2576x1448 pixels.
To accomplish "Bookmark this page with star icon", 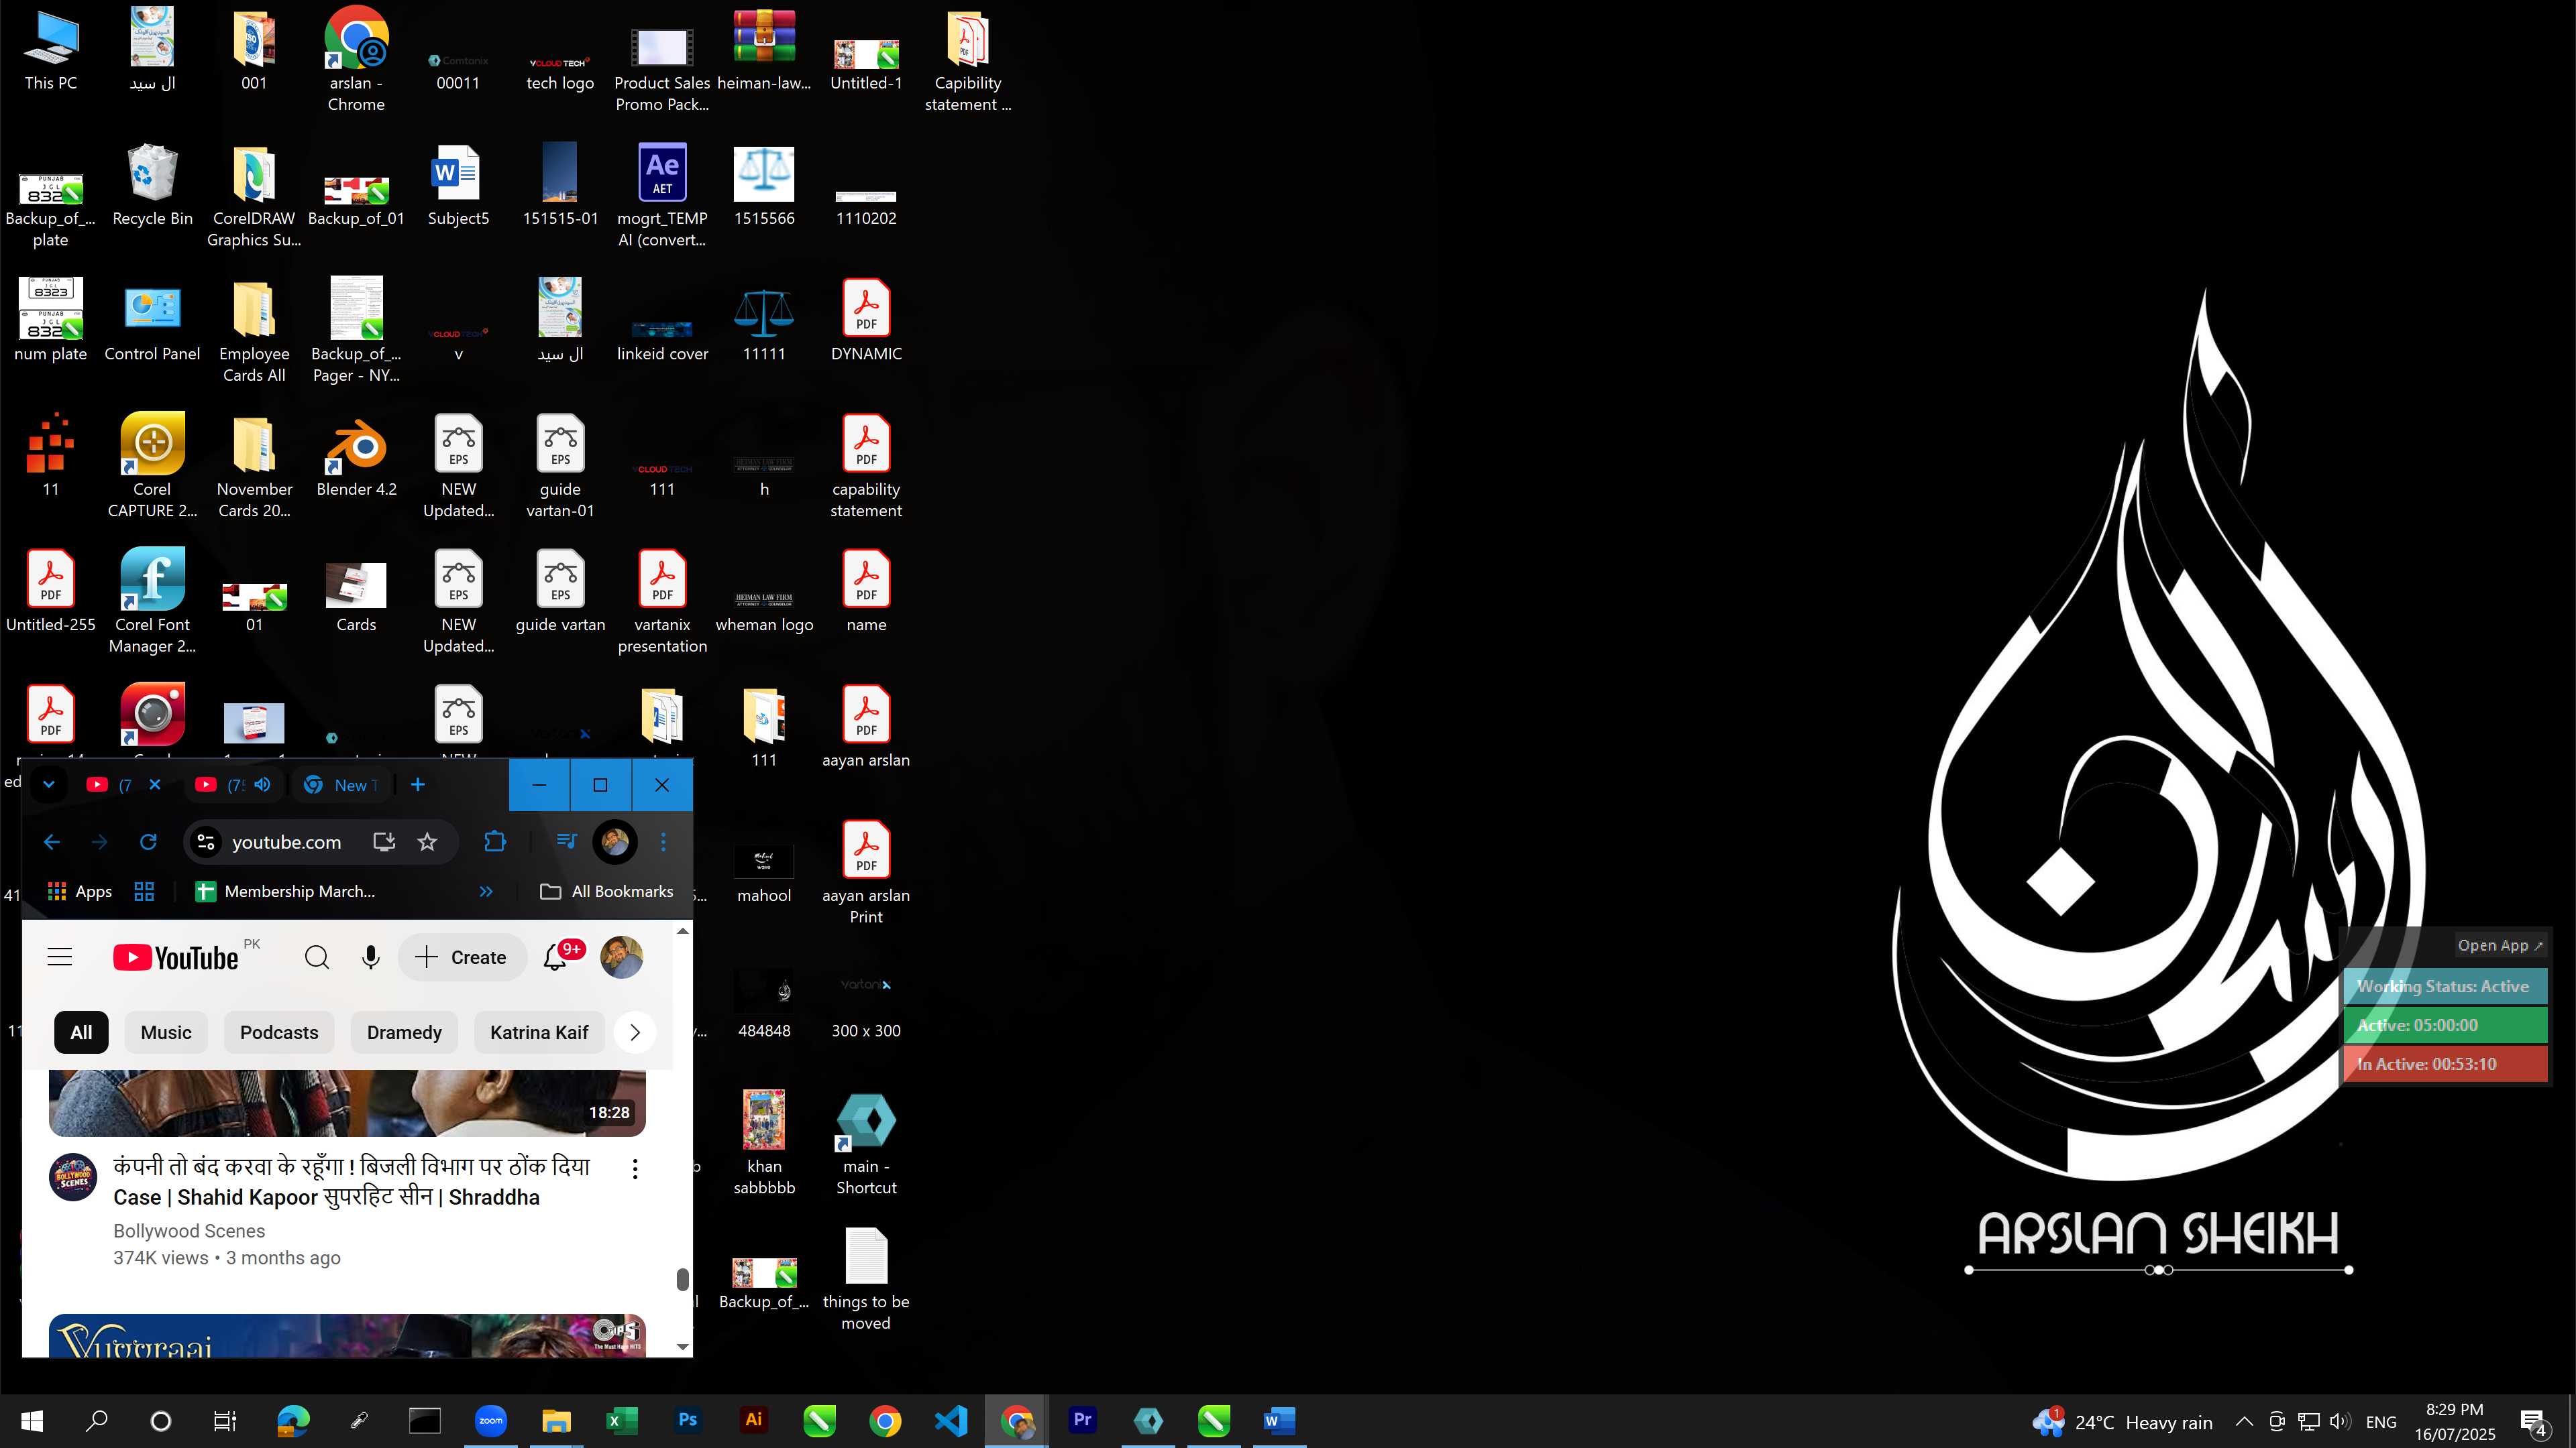I will point(427,843).
